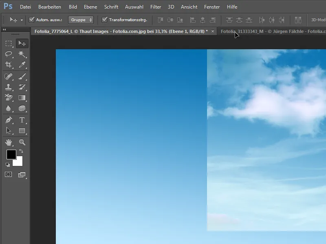Distribute left edges

click(x=262, y=20)
